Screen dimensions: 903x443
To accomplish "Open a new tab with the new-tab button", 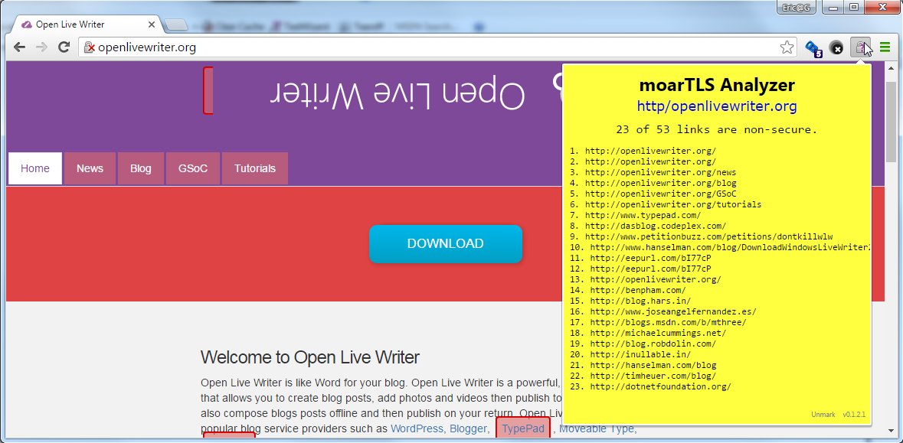I will point(175,24).
